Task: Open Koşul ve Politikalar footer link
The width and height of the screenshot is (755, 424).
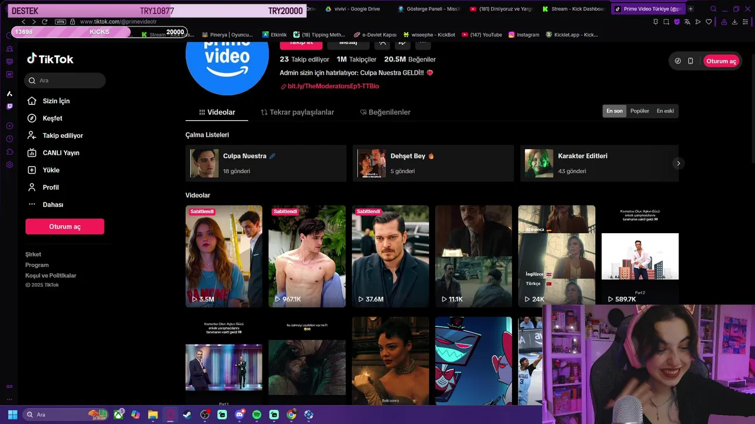Action: pos(51,276)
